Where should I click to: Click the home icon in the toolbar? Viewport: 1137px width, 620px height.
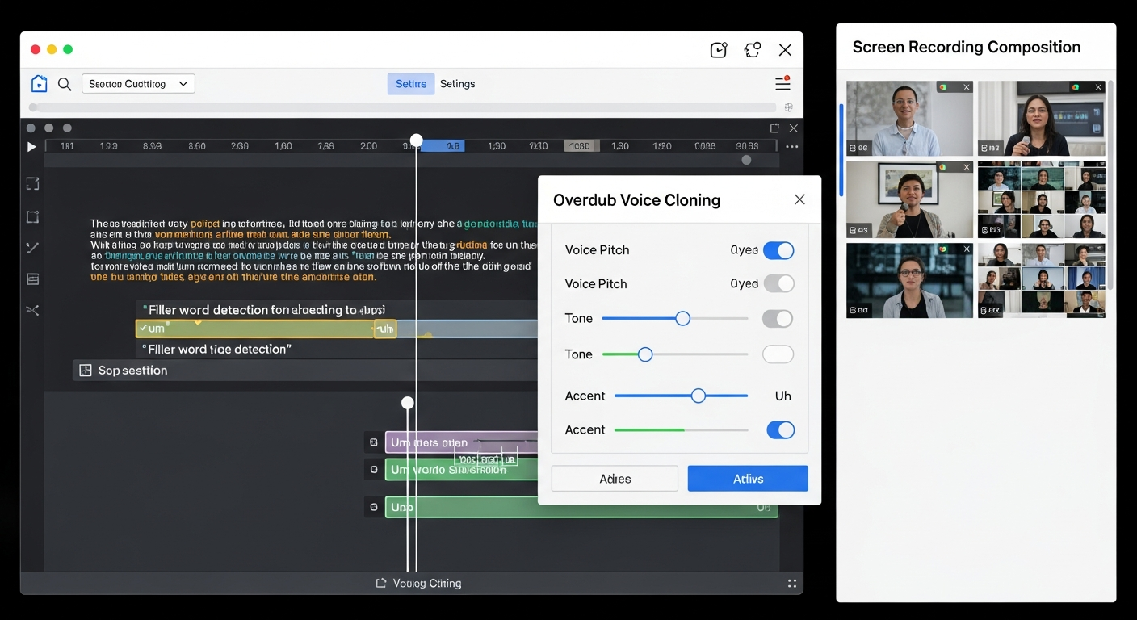point(39,84)
